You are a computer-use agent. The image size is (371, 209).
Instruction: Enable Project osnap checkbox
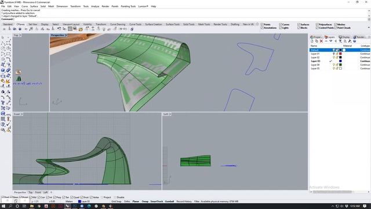[x=102, y=197]
